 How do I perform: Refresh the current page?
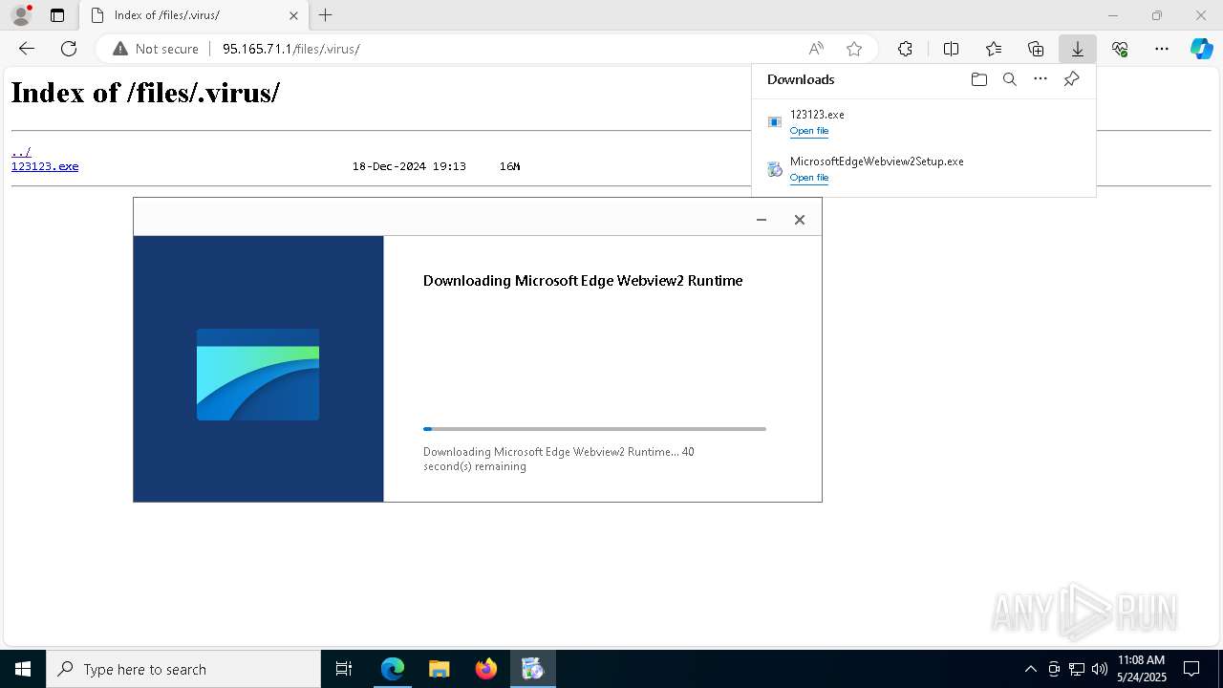[69, 49]
